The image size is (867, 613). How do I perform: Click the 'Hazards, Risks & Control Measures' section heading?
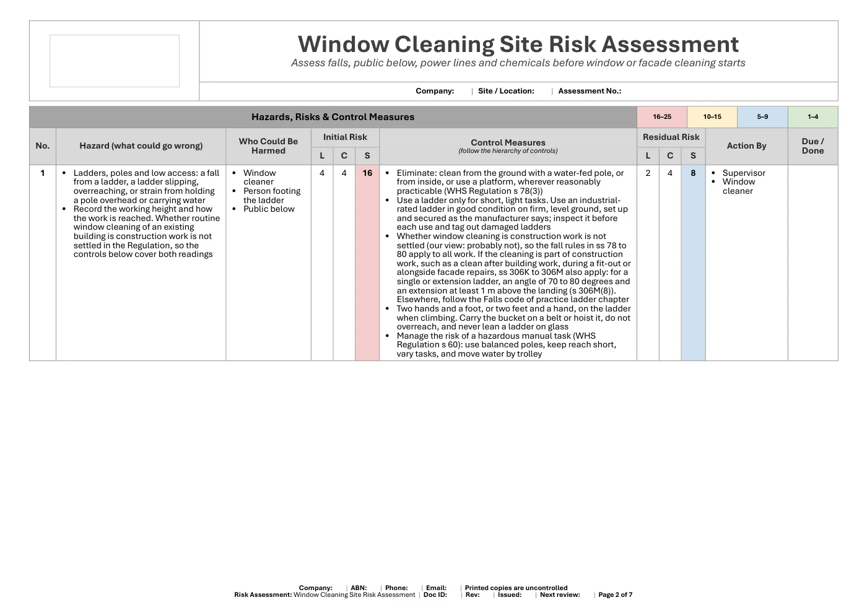pos(333,117)
